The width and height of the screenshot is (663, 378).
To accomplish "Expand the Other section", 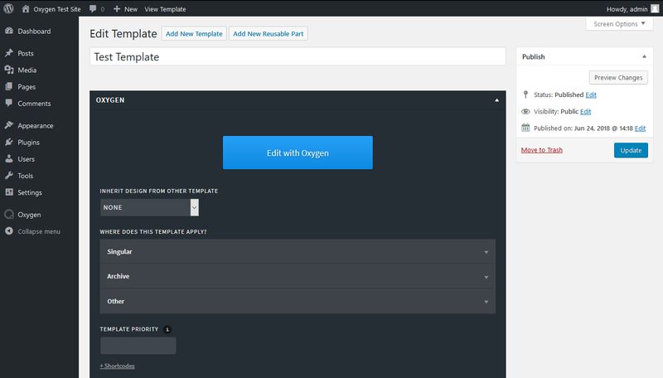I will (x=298, y=301).
